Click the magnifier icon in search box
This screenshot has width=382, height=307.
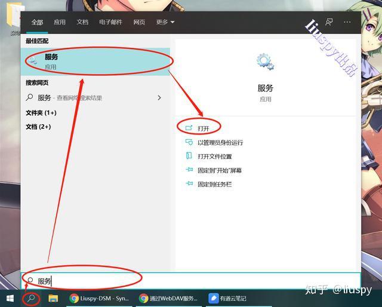30,280
